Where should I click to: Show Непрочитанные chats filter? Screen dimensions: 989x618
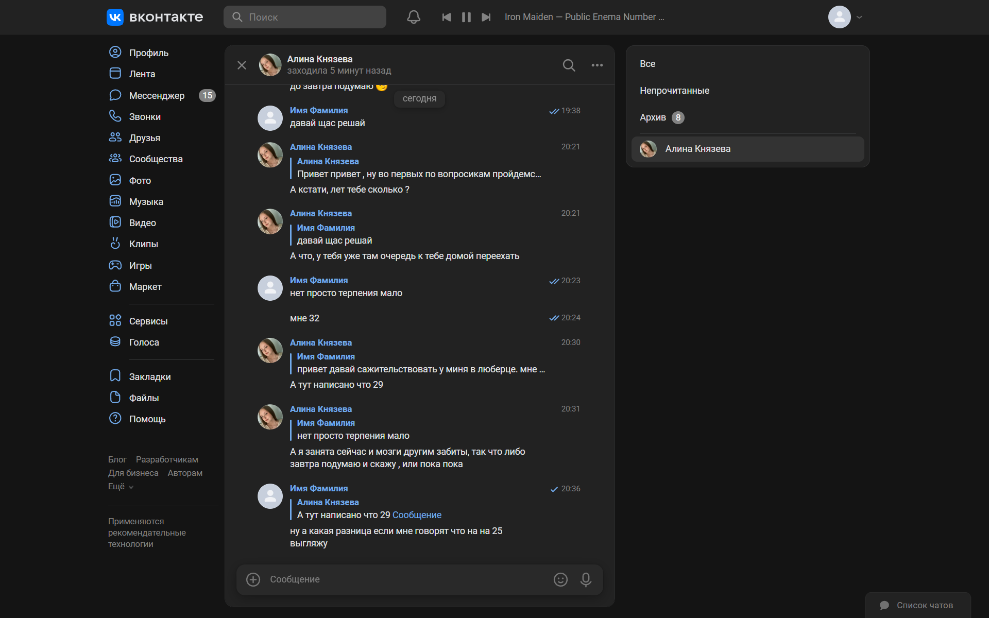674,91
